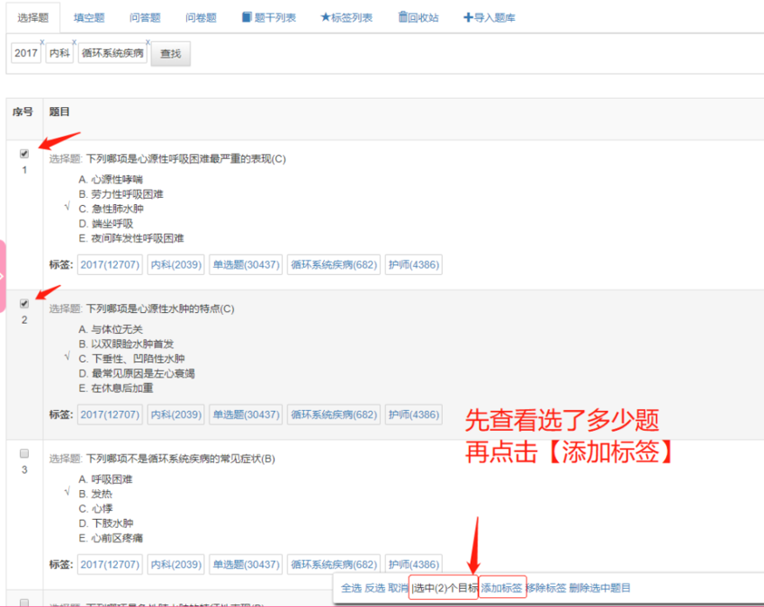Click the 循环系统疾病 filter tag
The width and height of the screenshot is (764, 607).
113,53
